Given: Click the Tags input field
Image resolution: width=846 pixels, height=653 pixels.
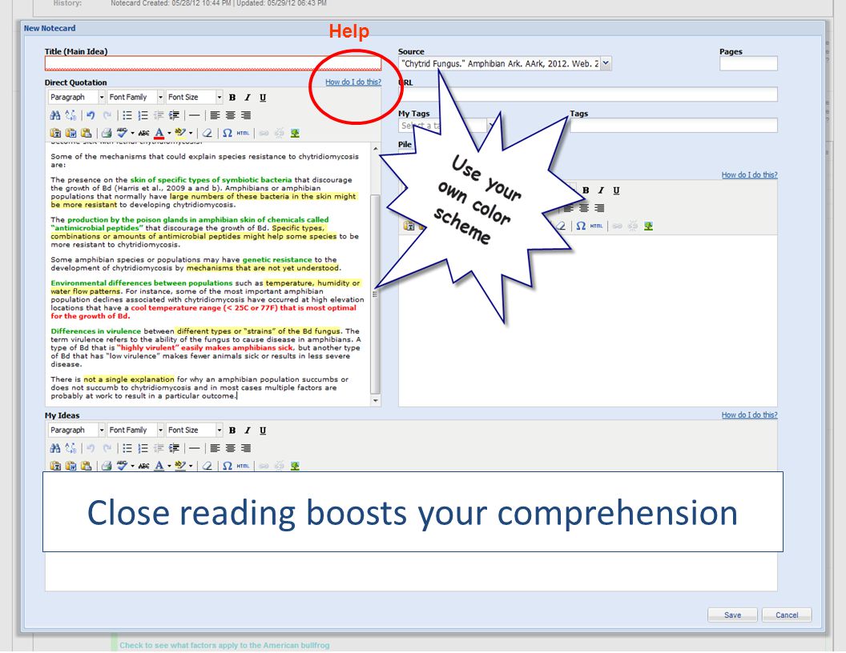Looking at the screenshot, I should (674, 126).
